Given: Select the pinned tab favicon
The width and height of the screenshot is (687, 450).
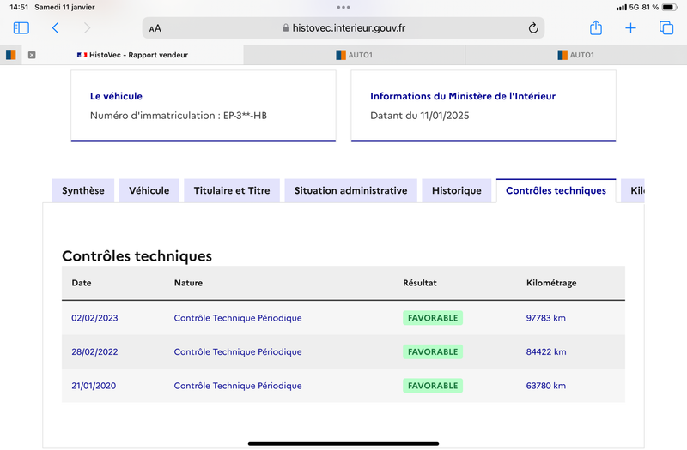Looking at the screenshot, I should [x=11, y=55].
